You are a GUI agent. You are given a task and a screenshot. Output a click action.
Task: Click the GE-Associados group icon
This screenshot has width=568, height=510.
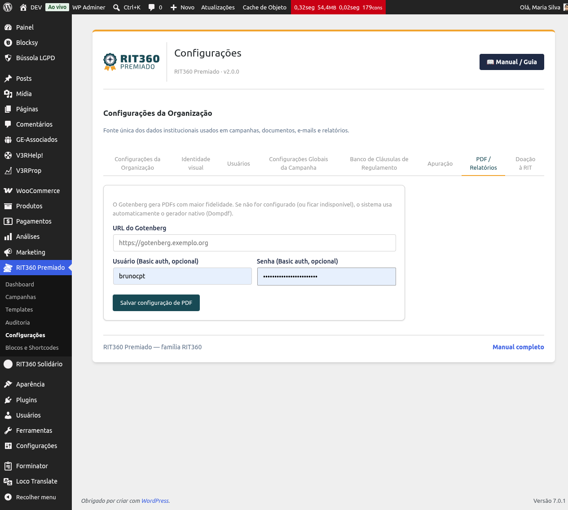tap(8, 140)
